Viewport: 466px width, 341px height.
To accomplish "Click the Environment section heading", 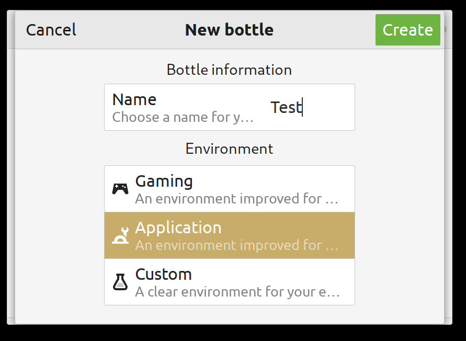I will tap(229, 149).
